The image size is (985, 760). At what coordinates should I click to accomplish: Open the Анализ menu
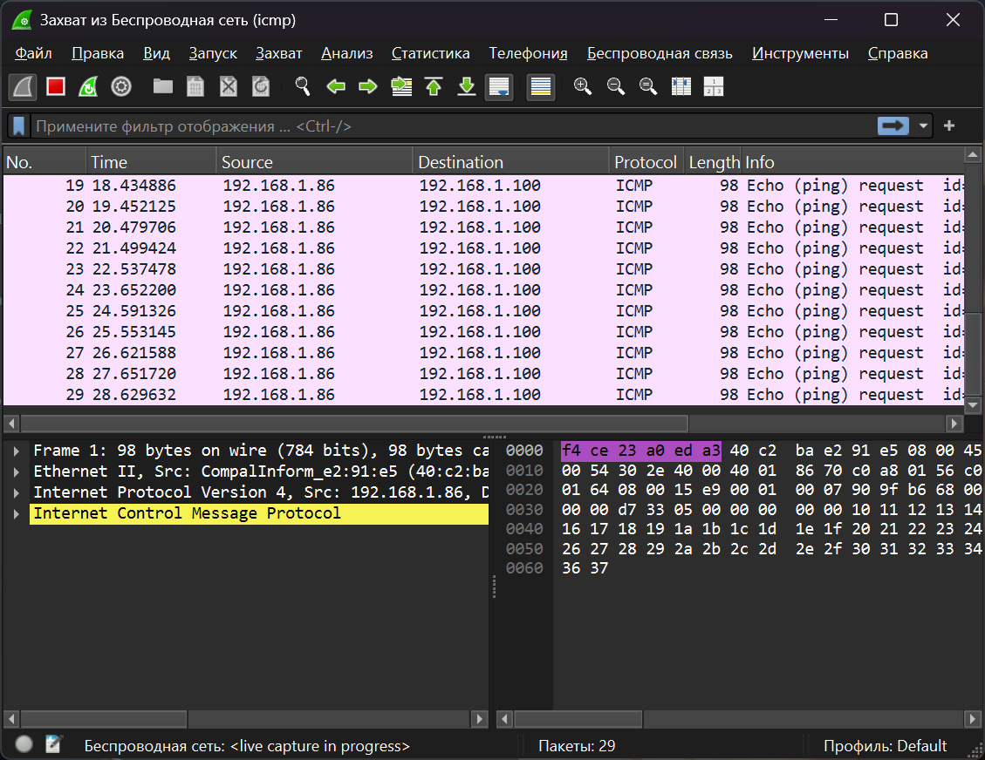346,53
